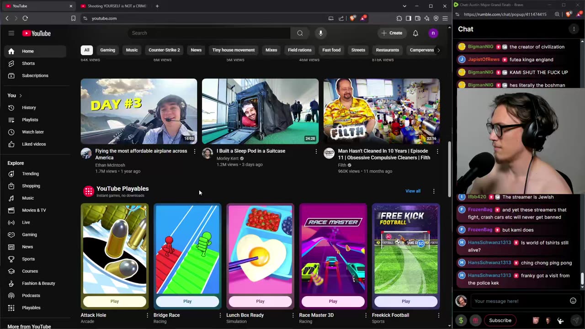The image size is (585, 329).
Task: Go to Shorts in sidebar
Action: (28, 64)
